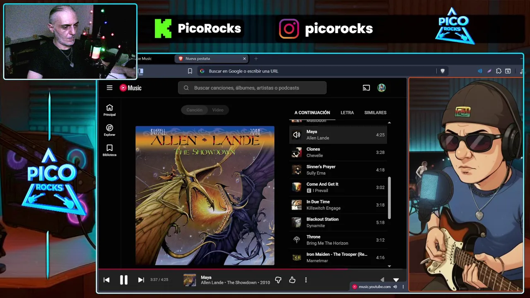Open the SIMILARES tab
The image size is (530, 298).
point(375,113)
